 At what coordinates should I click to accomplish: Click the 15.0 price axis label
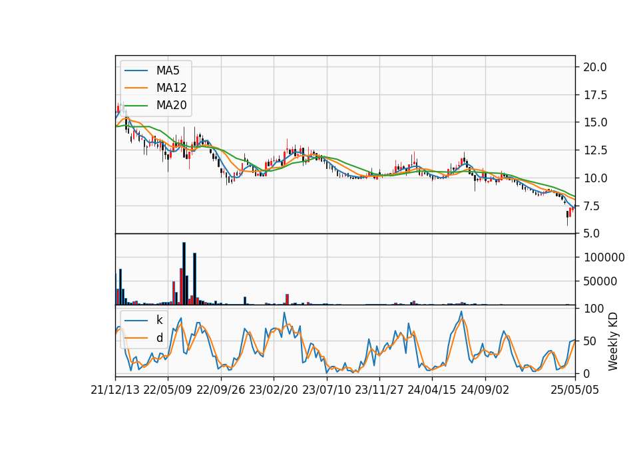point(594,122)
